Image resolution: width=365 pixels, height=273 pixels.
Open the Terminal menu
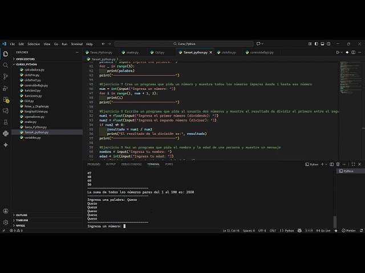[77, 44]
